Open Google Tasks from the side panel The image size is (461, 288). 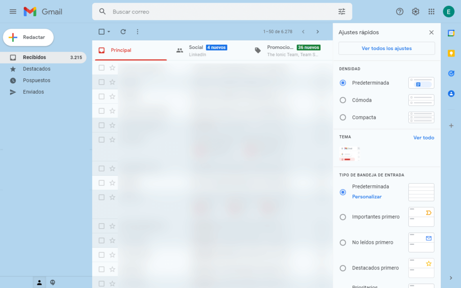coord(451,73)
